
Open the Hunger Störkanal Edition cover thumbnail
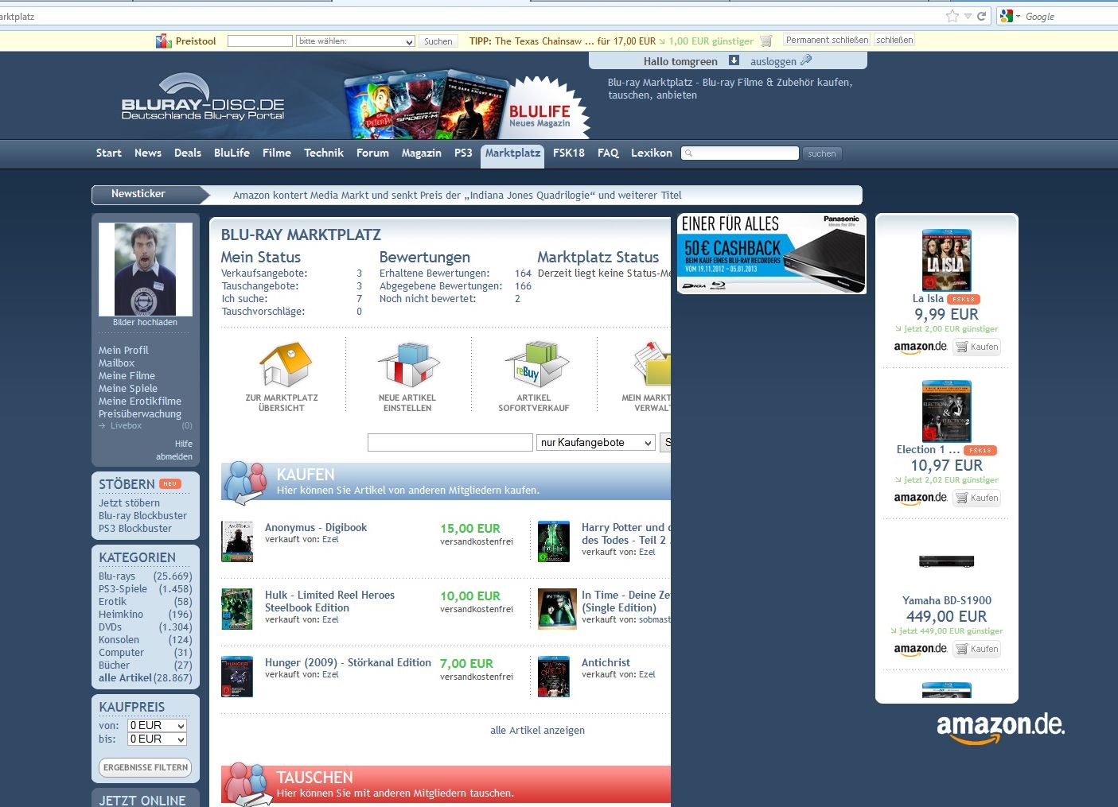(237, 677)
